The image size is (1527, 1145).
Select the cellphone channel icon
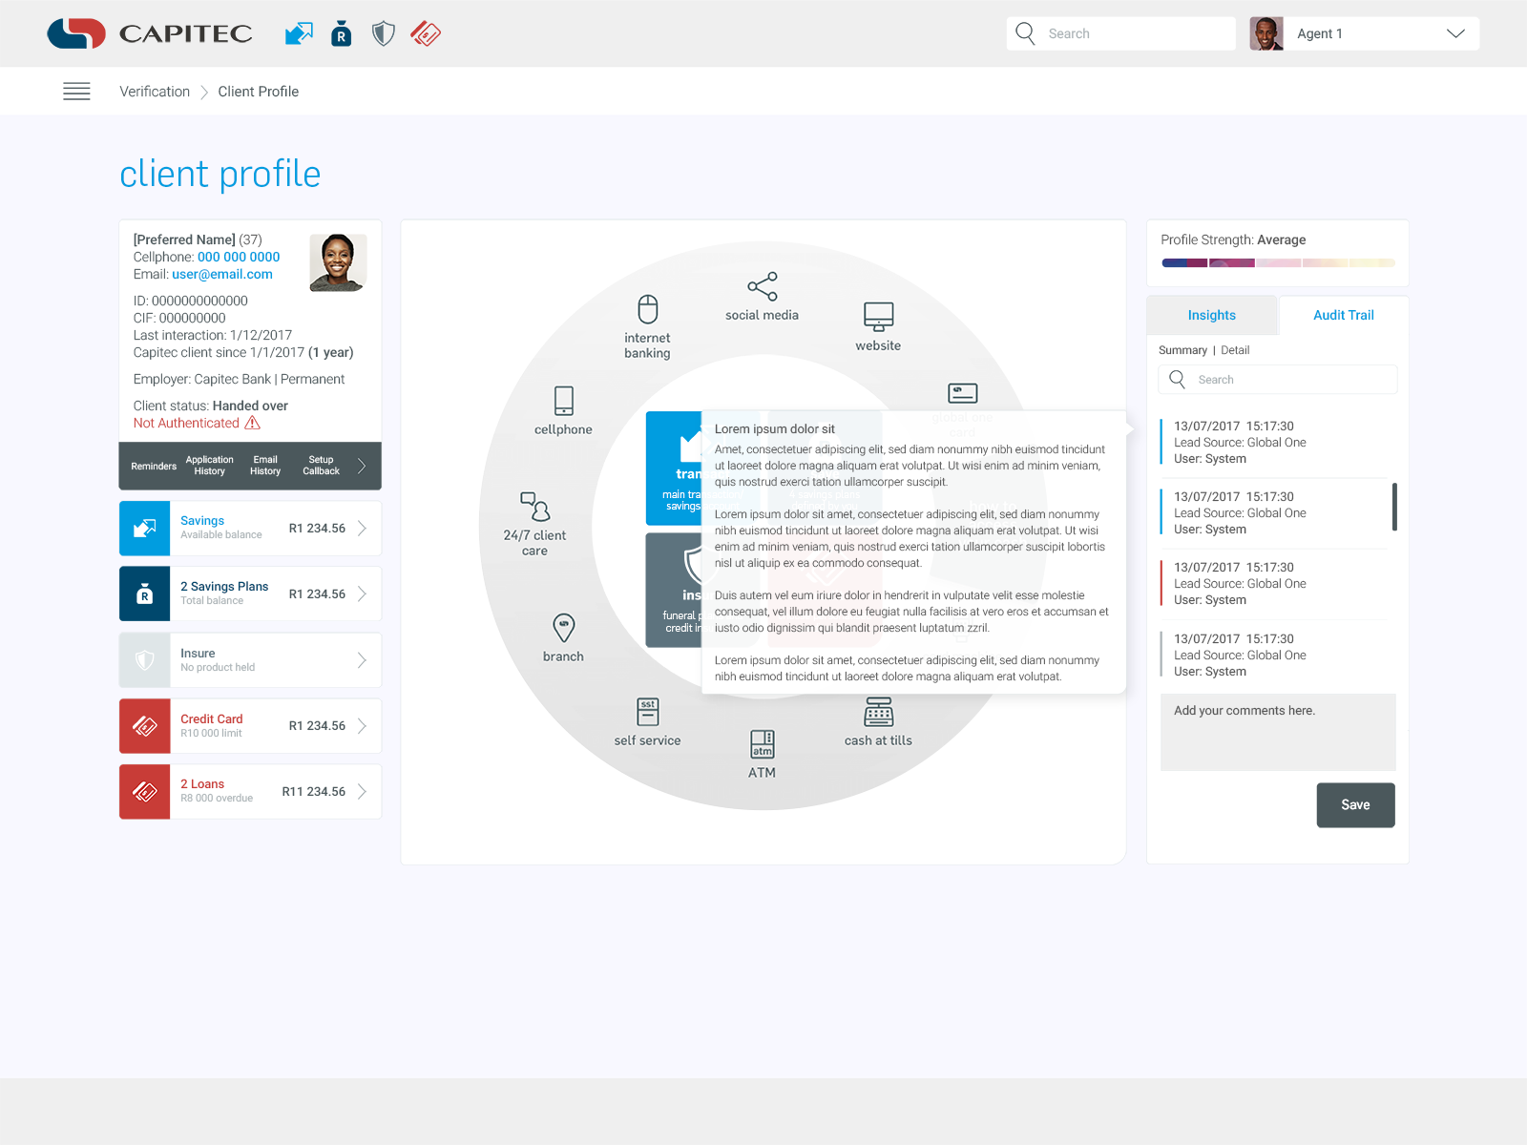click(x=564, y=400)
